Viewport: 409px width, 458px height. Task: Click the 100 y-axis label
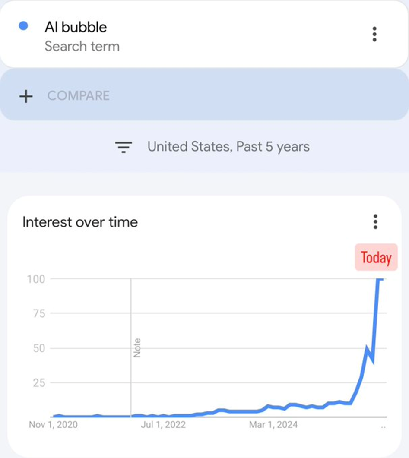[36, 279]
